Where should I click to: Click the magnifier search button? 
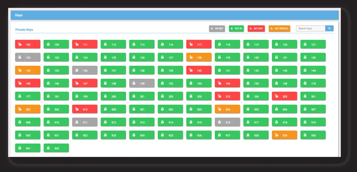coord(329,28)
